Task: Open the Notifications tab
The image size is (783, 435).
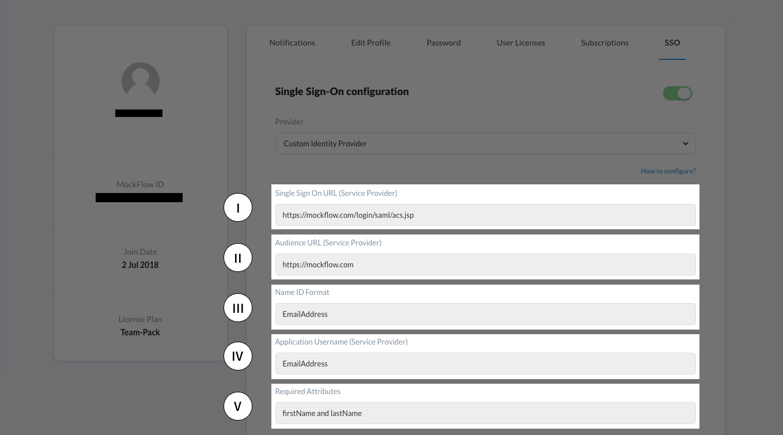Action: click(292, 43)
